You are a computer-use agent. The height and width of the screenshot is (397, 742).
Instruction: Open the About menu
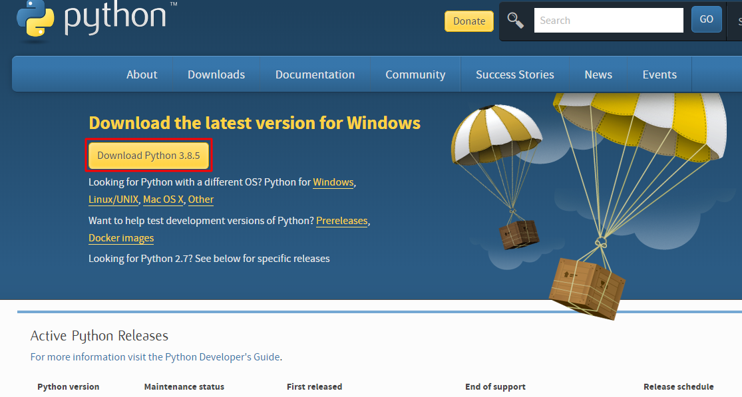click(142, 74)
